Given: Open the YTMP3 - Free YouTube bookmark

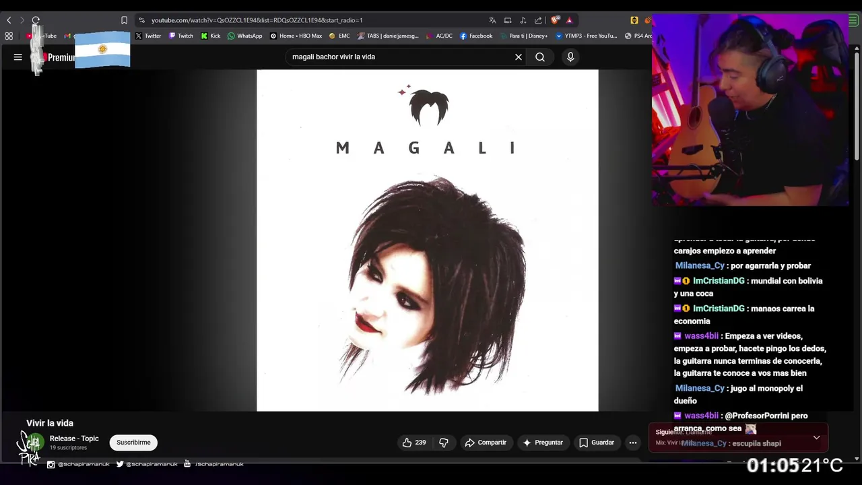Looking at the screenshot, I should 586,36.
